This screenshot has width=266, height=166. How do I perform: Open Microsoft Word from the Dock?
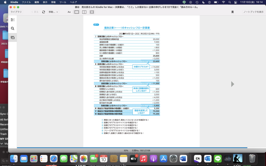183,158
